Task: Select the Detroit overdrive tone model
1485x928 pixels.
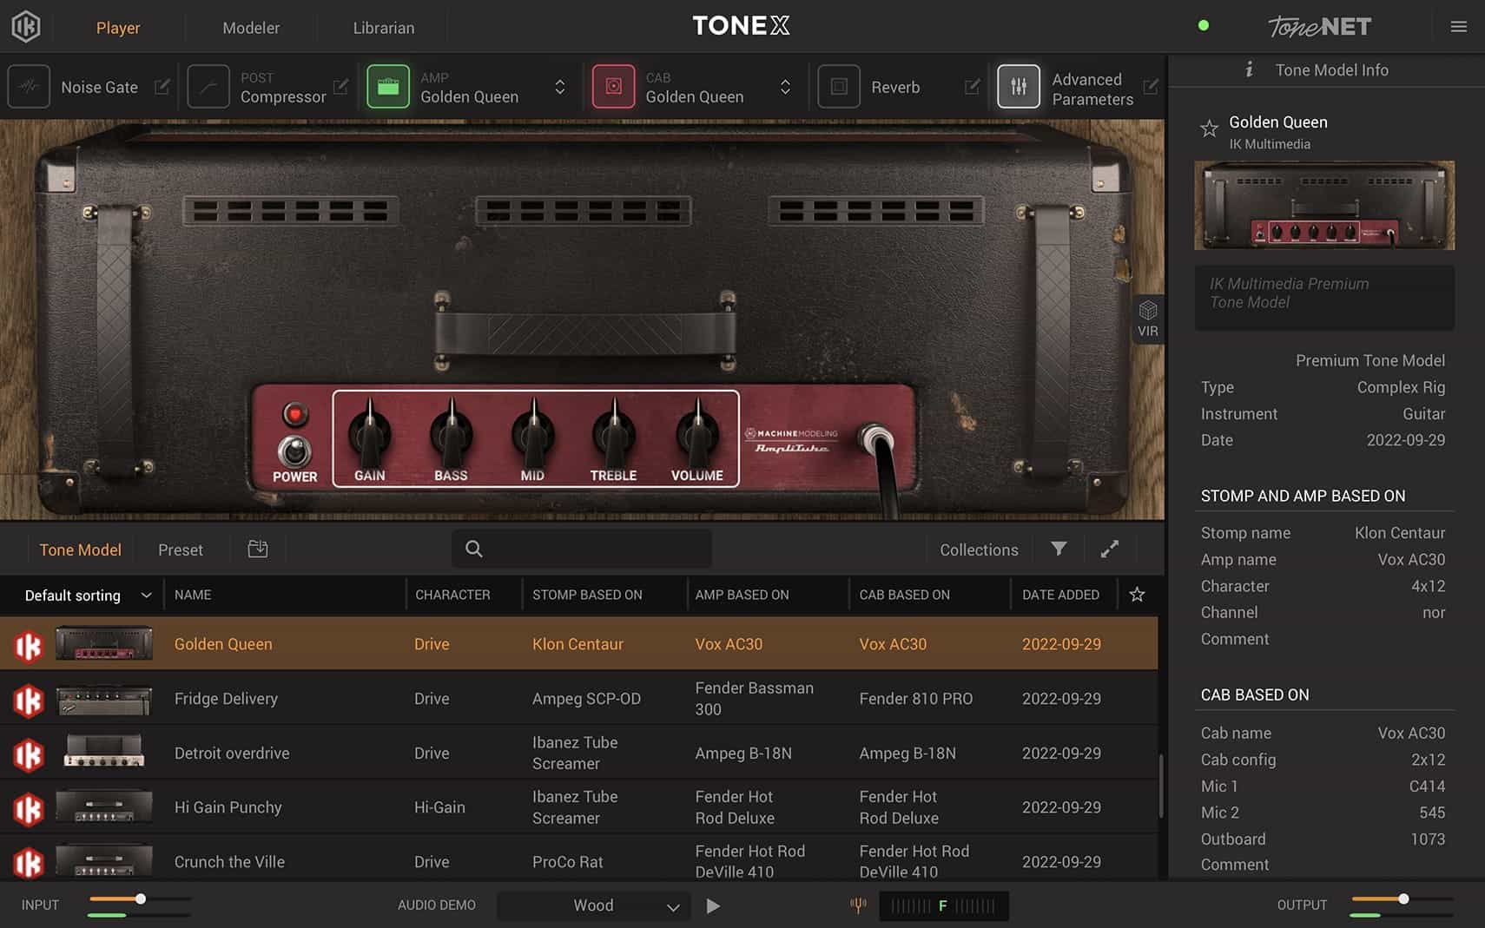Action: (x=579, y=754)
